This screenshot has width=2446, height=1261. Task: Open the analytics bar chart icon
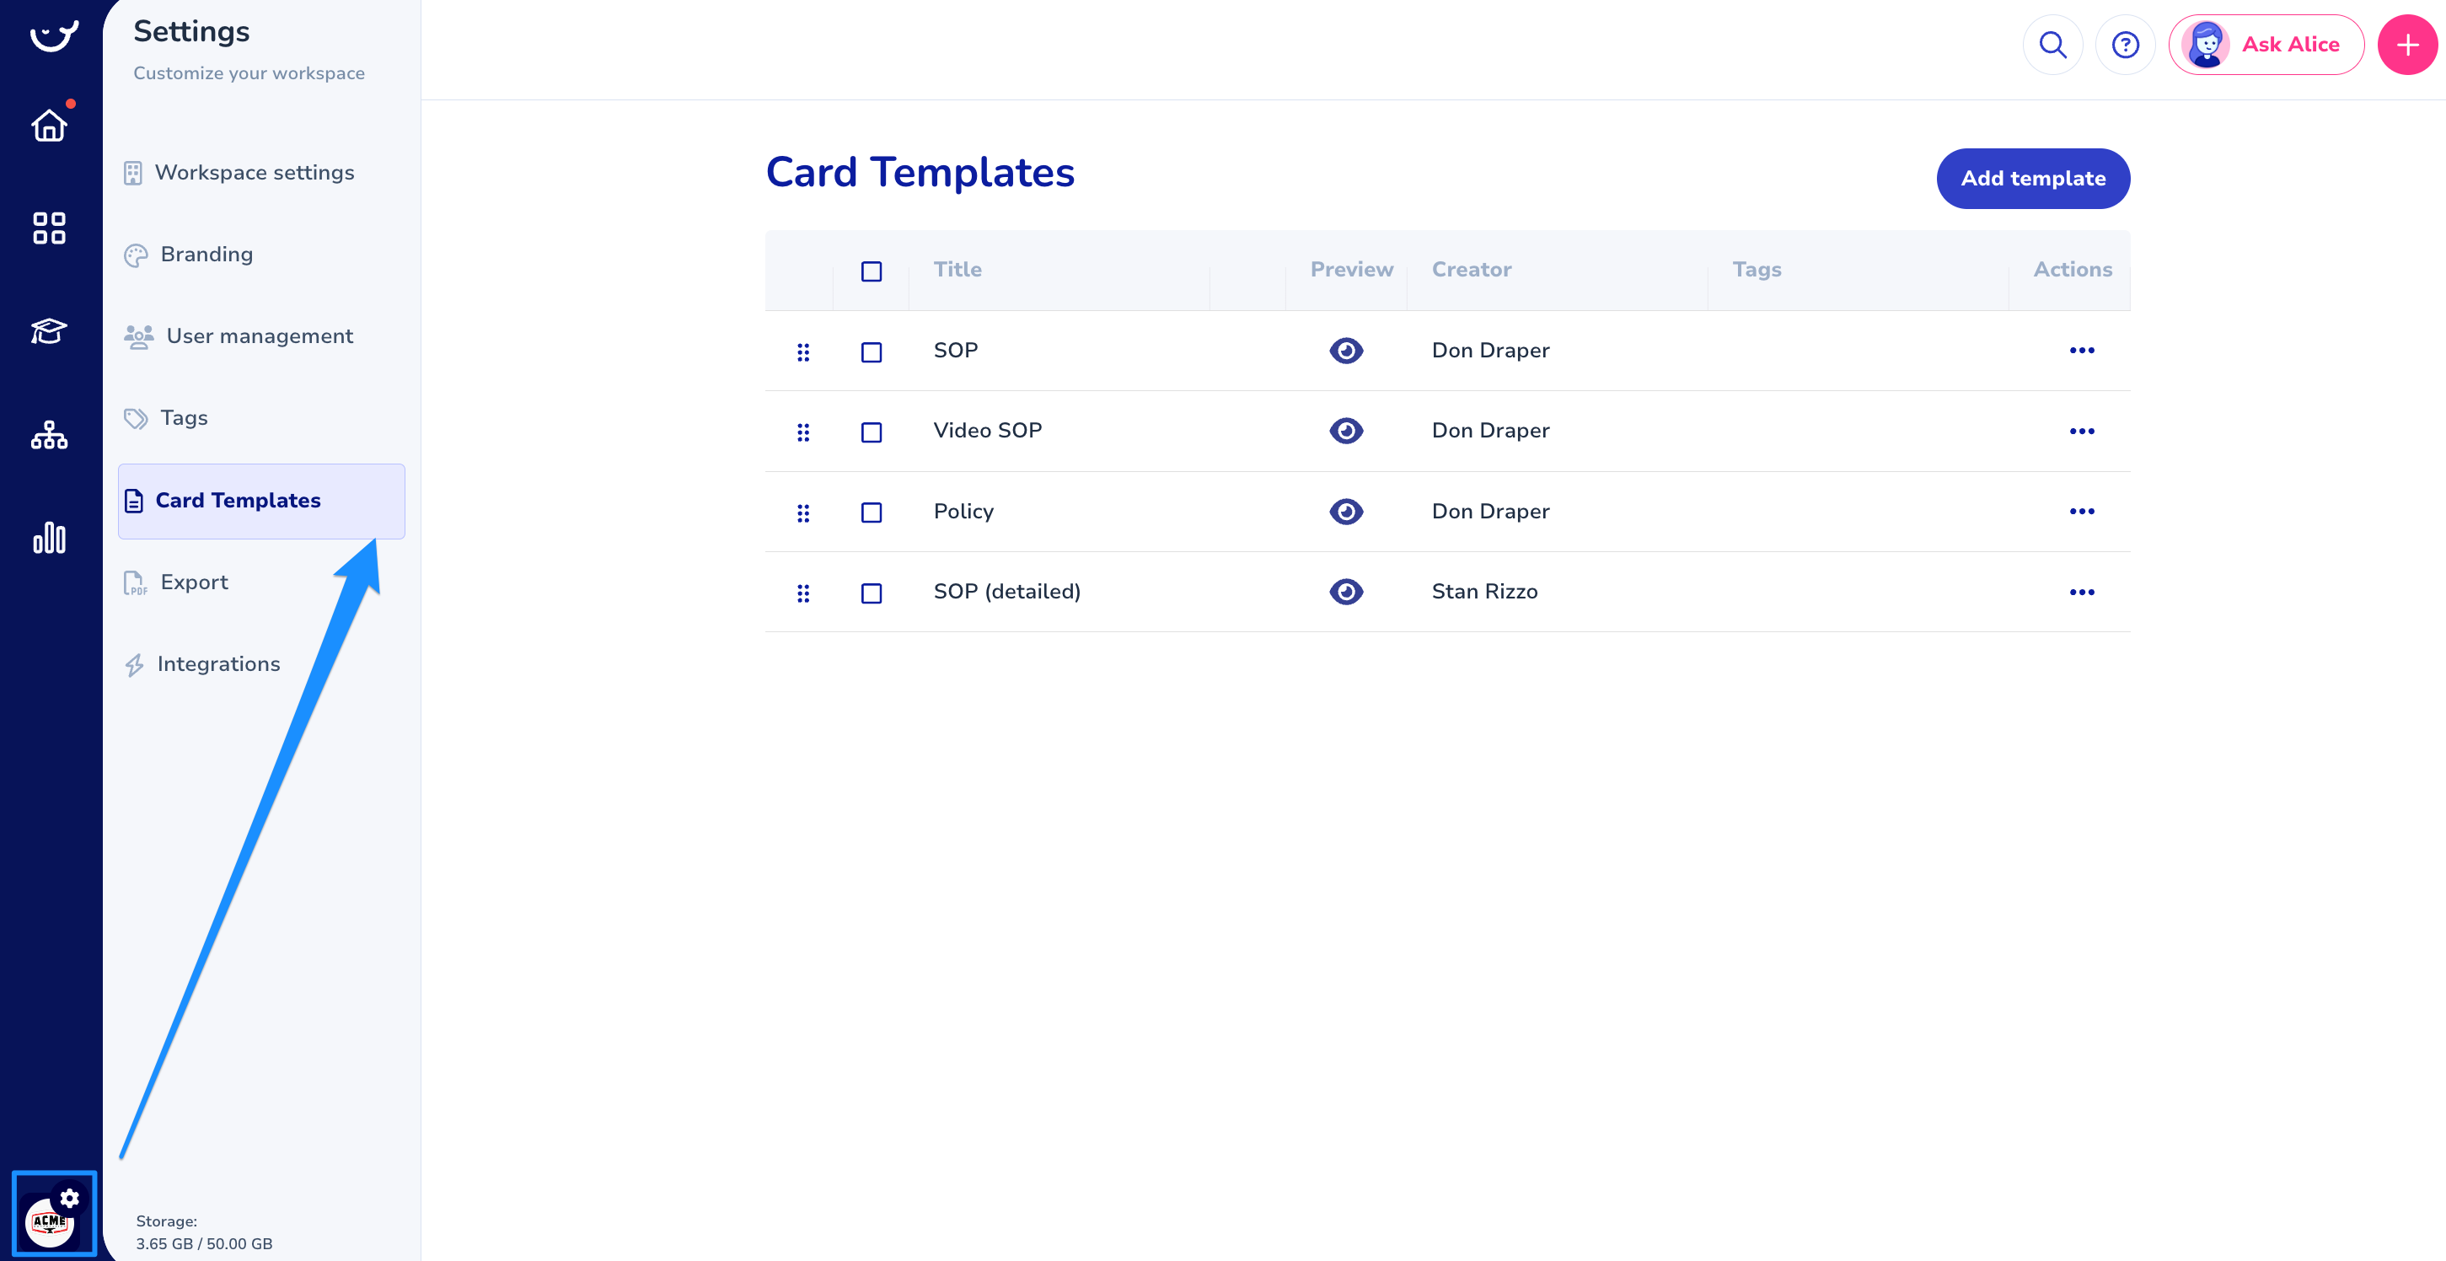[x=50, y=538]
